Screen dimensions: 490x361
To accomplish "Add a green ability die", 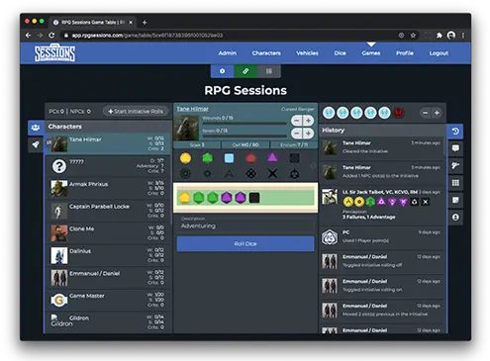I will (207, 158).
